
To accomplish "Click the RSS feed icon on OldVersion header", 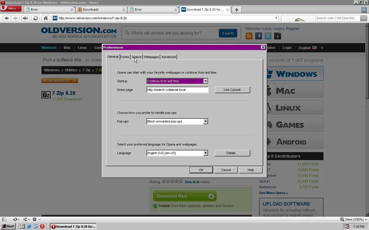I will coord(249,36).
